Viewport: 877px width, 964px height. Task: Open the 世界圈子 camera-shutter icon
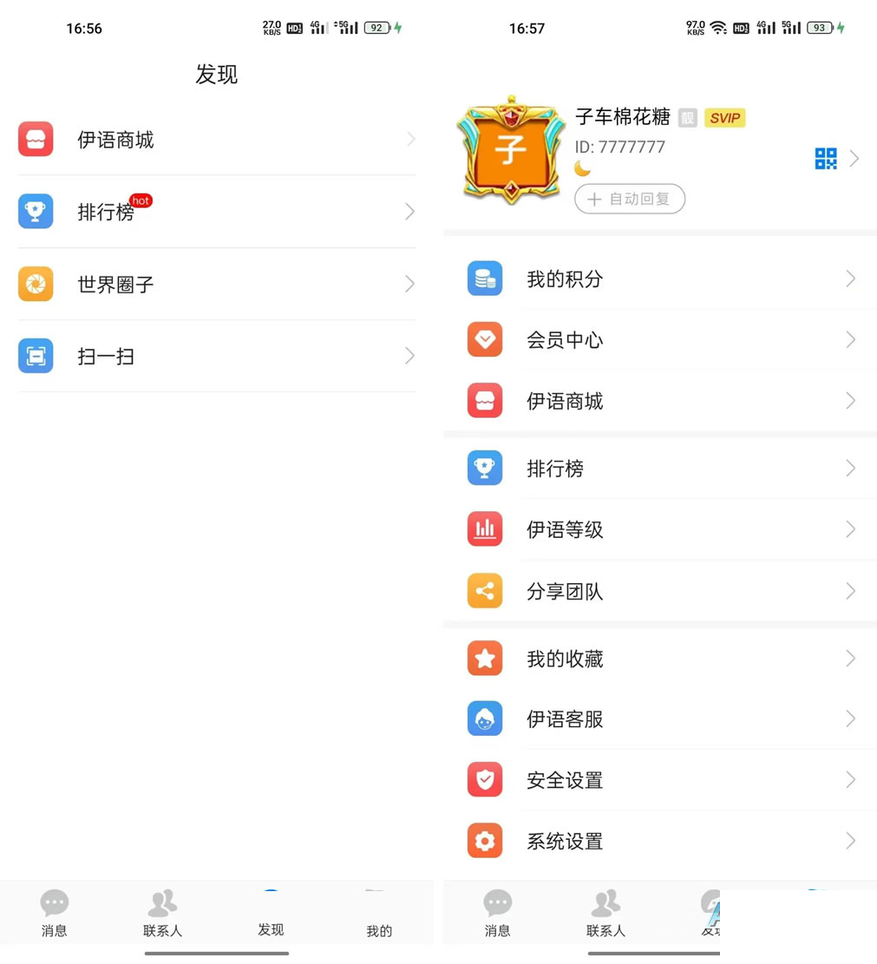36,284
